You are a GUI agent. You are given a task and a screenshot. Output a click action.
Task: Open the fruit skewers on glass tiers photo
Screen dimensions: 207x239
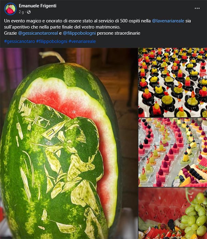pos(173,152)
